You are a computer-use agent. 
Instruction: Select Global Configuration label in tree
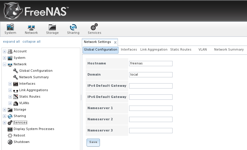[x=36, y=71]
